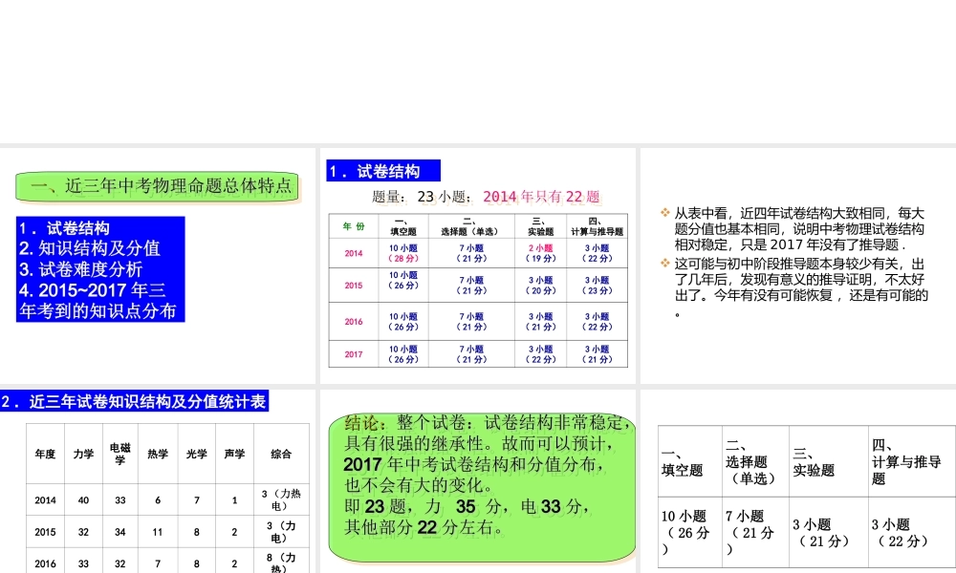The width and height of the screenshot is (956, 573).
Task: Click the column header '计算与推导题' in small table
Action: tap(597, 226)
